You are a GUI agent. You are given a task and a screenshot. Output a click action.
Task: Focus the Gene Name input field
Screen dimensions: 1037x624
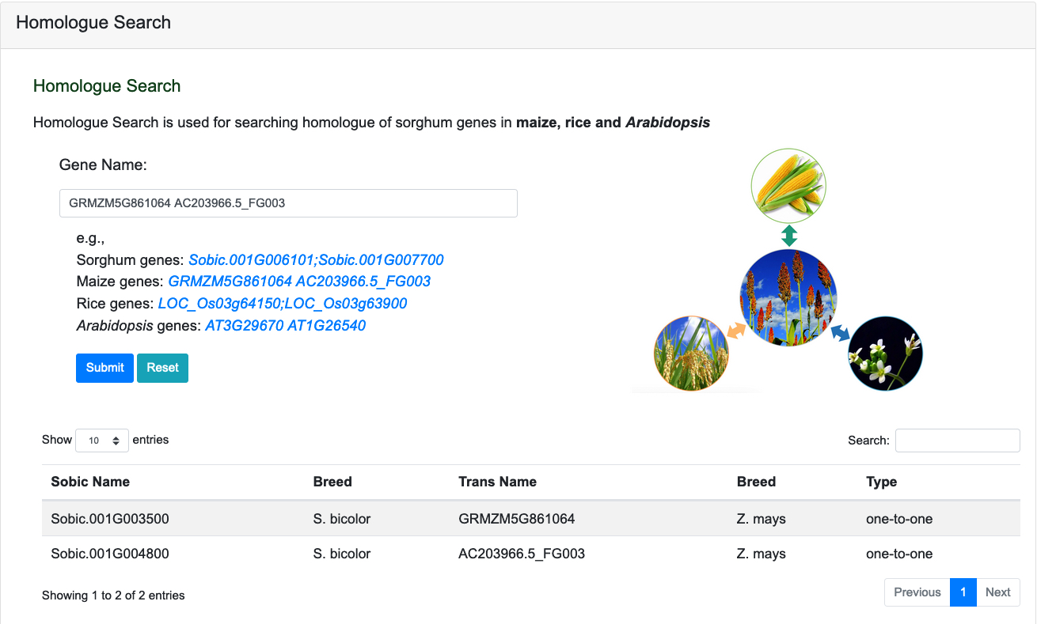pos(288,203)
